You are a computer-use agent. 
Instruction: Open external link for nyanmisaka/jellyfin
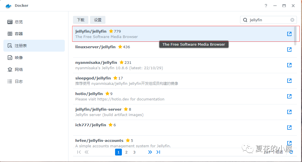coord(289,65)
